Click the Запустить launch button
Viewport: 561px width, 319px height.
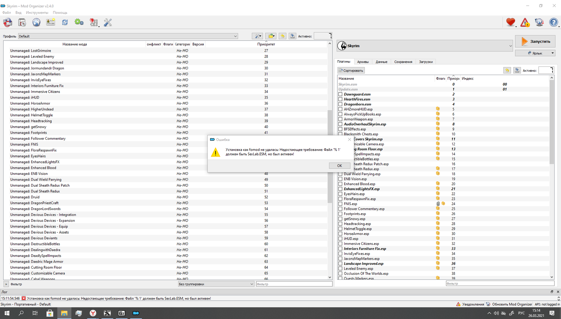coord(535,42)
